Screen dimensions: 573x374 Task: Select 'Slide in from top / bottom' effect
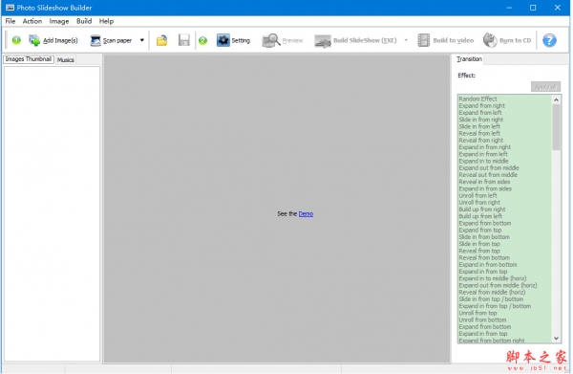click(x=491, y=299)
